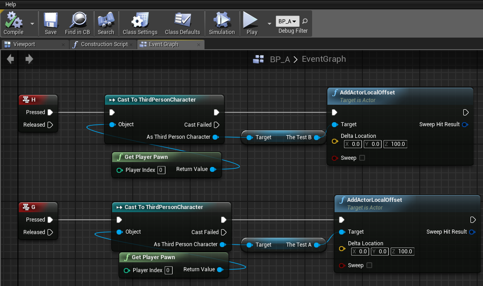This screenshot has width=483, height=286.
Task: Click Target pin on lower AddActorLocalOffset
Action: (x=342, y=232)
